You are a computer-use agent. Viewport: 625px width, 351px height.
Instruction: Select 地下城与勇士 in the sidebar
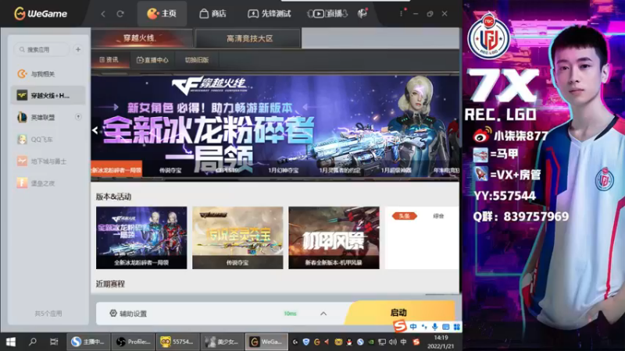[48, 161]
